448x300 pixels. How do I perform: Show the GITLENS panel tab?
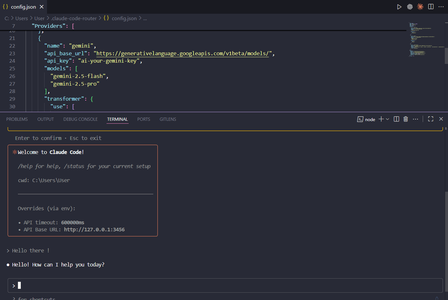pos(168,119)
